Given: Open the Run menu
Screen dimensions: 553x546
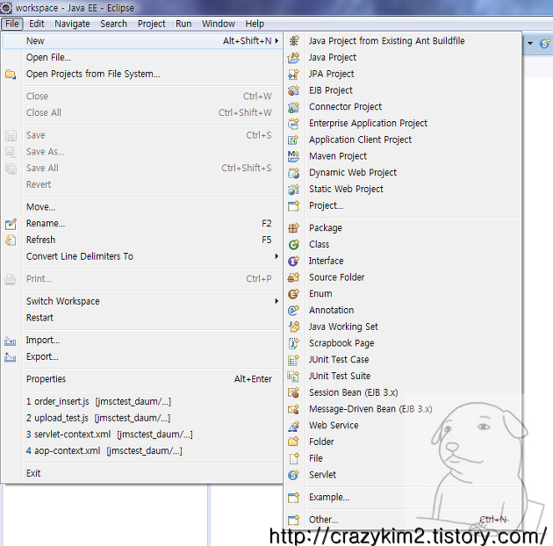Looking at the screenshot, I should point(183,24).
